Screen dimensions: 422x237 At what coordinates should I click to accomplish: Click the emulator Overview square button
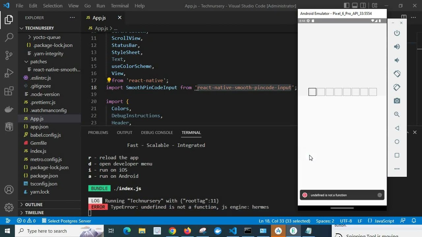[397, 155]
